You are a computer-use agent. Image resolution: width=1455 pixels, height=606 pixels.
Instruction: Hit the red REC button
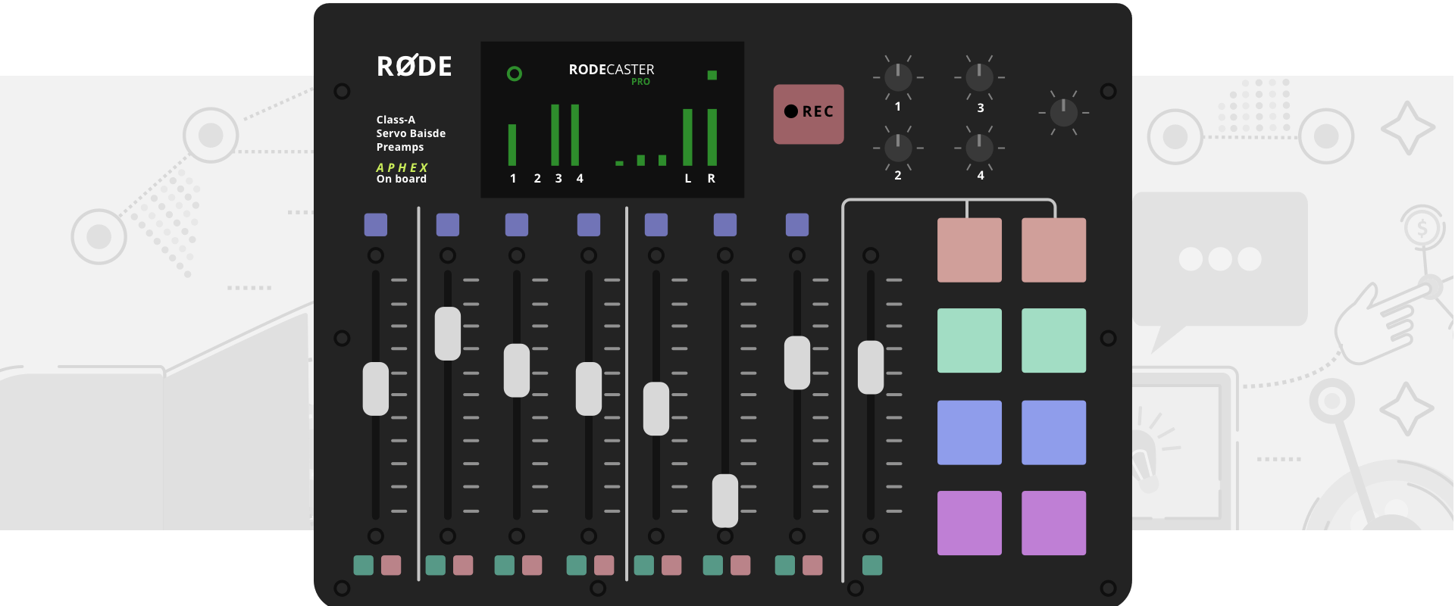point(808,114)
